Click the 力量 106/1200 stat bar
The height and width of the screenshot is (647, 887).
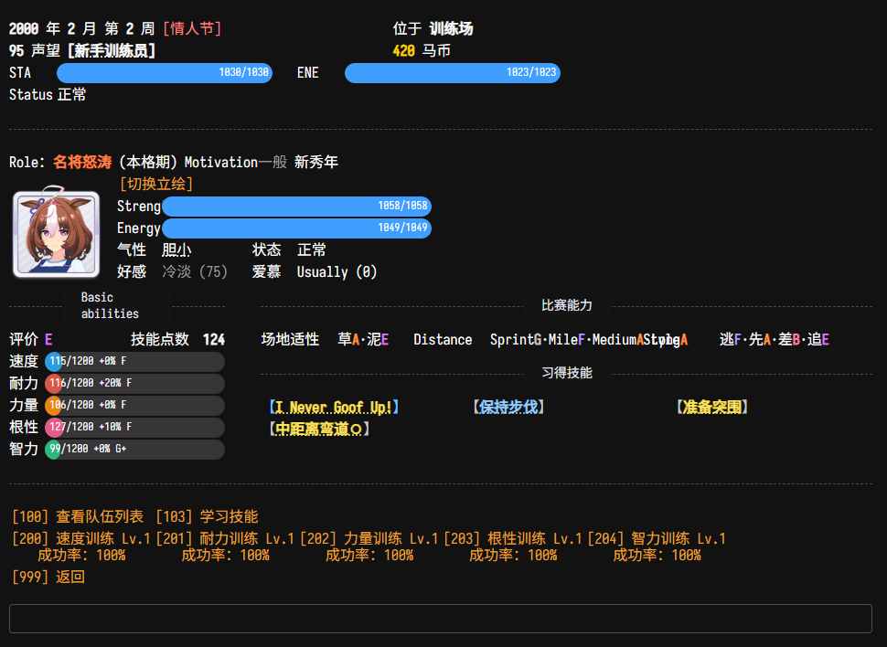coord(134,406)
